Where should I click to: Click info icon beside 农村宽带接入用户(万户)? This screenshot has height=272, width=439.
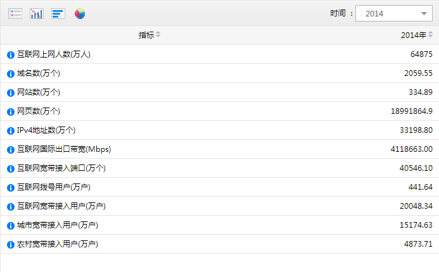11,245
